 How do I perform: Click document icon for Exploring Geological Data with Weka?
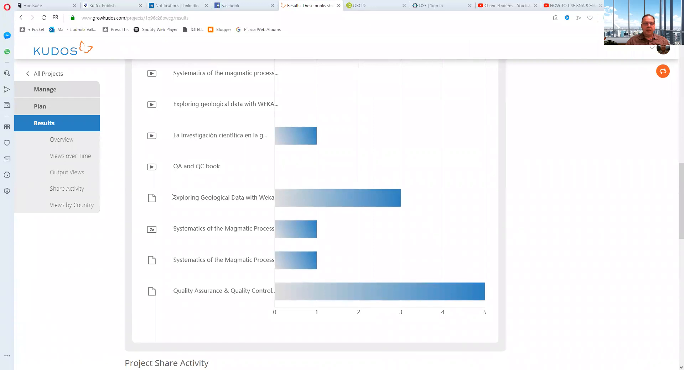click(x=152, y=198)
